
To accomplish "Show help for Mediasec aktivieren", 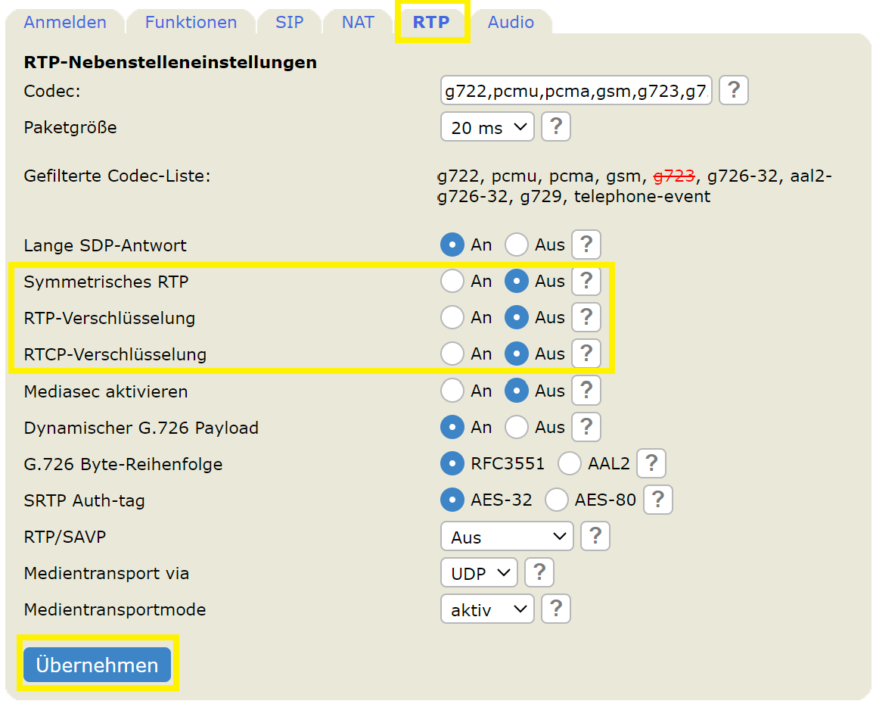I will click(586, 391).
